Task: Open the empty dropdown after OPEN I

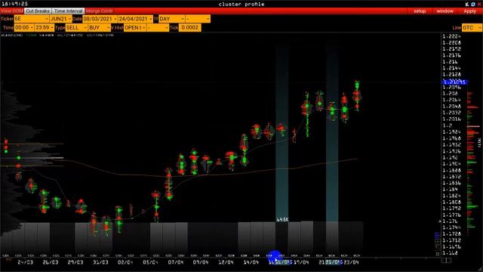Action: (x=158, y=27)
